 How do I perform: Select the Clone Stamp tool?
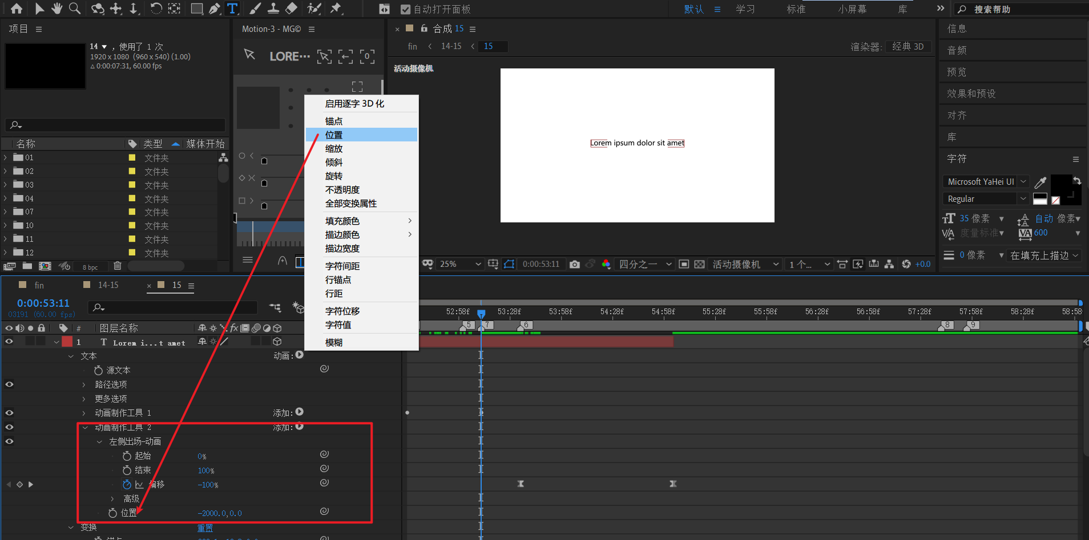click(x=273, y=9)
